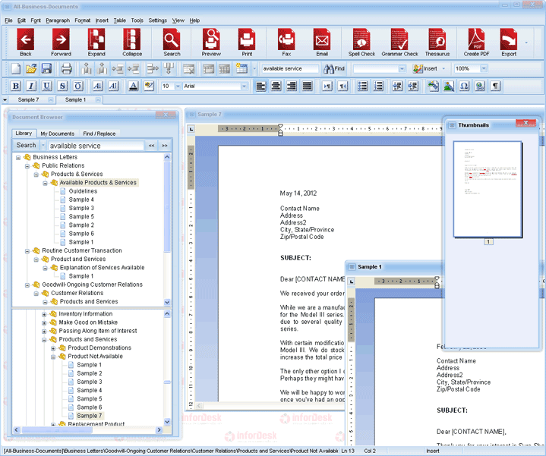Click the bulleted list icon
Image resolution: width=546 pixels, height=456 pixels.
pyautogui.click(x=362, y=86)
